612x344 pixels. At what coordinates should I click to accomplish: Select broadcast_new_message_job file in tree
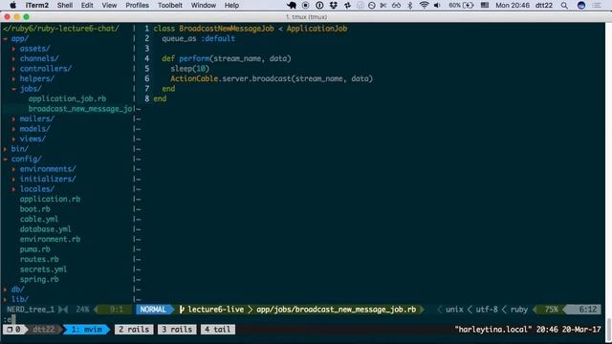(x=80, y=109)
